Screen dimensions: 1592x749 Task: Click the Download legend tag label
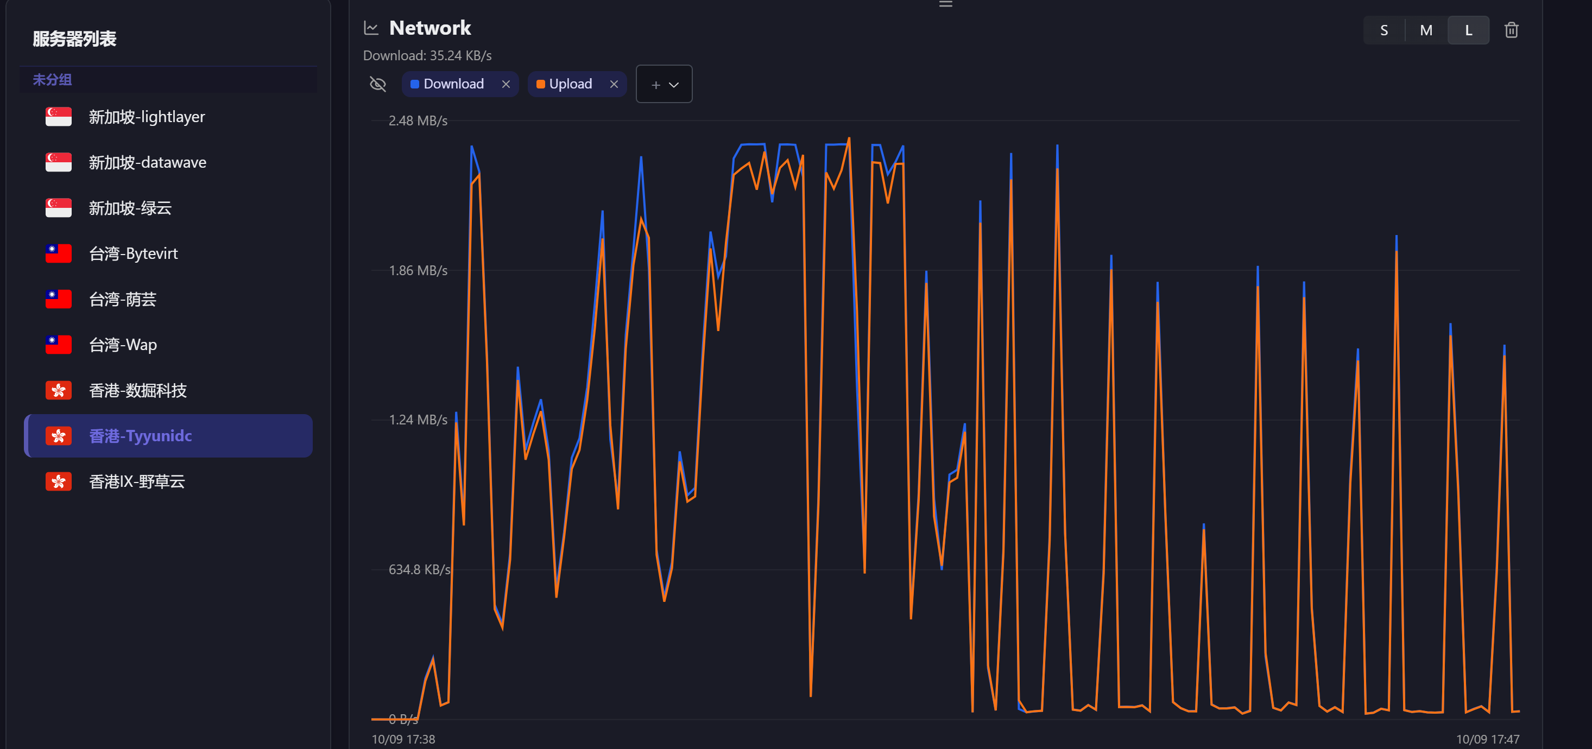click(x=453, y=84)
